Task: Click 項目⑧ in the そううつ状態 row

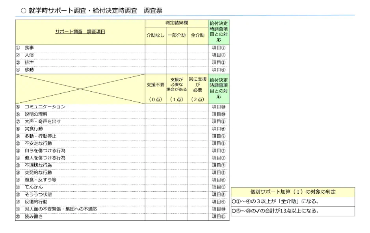Action: pos(219,194)
